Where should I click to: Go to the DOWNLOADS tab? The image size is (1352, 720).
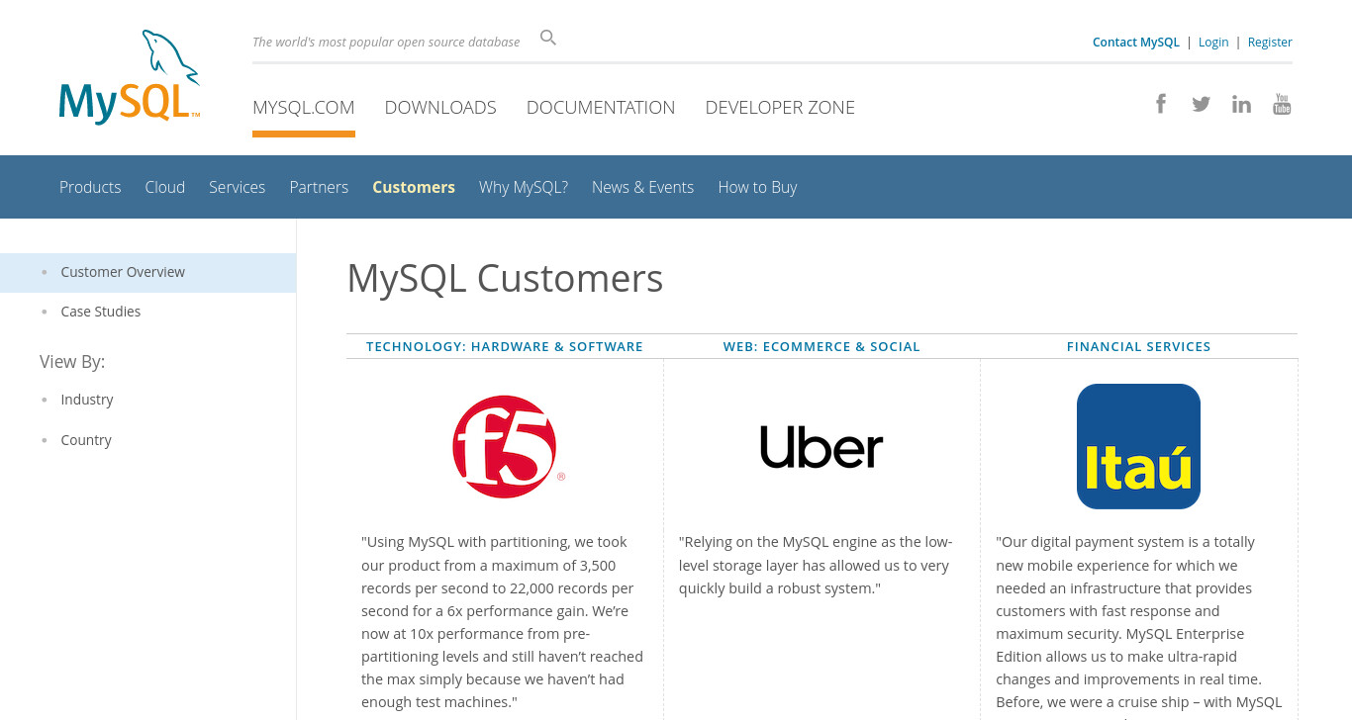[x=440, y=107]
